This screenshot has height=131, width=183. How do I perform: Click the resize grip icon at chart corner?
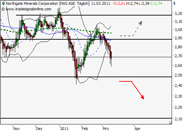(170, 123)
